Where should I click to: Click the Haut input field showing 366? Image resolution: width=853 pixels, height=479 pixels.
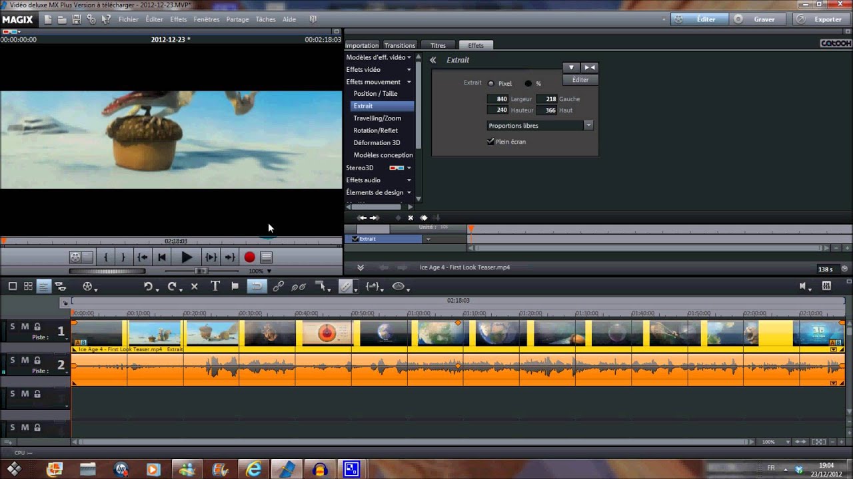(x=546, y=110)
